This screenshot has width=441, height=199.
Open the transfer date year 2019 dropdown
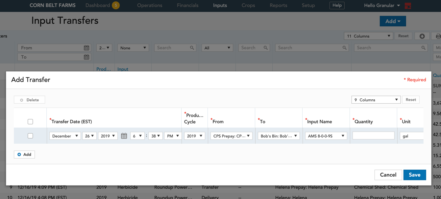point(108,136)
